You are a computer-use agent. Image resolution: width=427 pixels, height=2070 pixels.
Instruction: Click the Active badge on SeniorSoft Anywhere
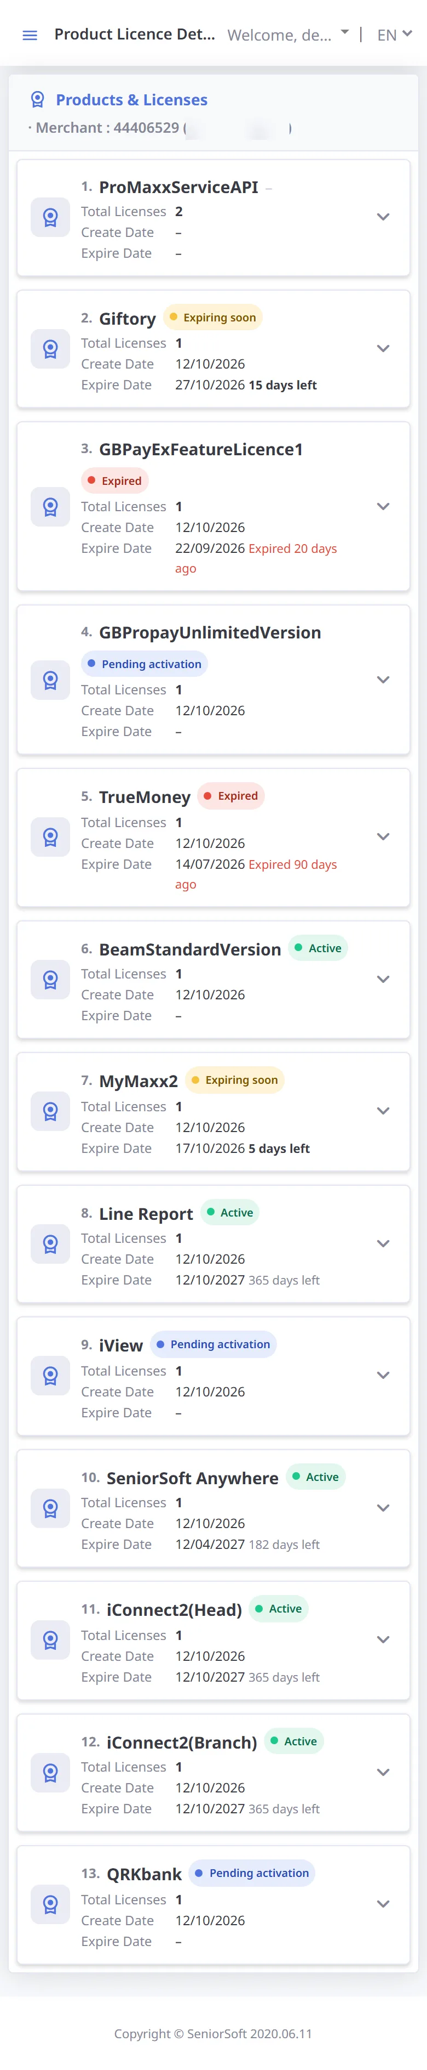tap(315, 1478)
